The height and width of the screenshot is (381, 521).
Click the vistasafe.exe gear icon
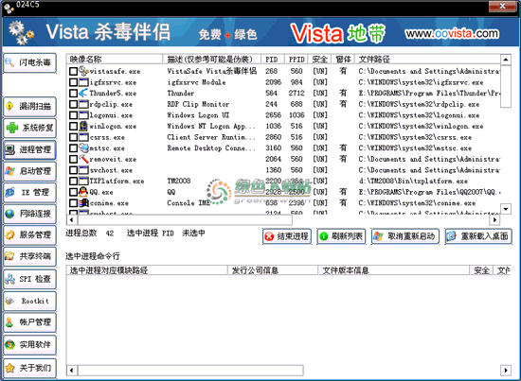[83, 71]
